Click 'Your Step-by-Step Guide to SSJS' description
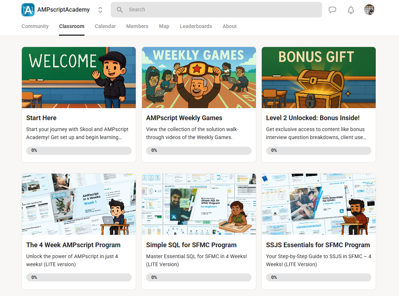399x296 pixels. coord(319,260)
